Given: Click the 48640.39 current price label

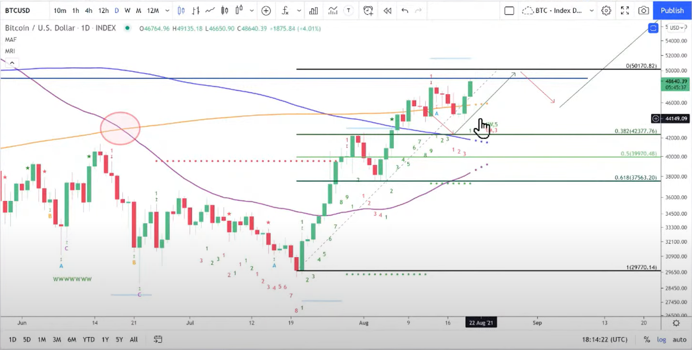Looking at the screenshot, I should tap(677, 82).
